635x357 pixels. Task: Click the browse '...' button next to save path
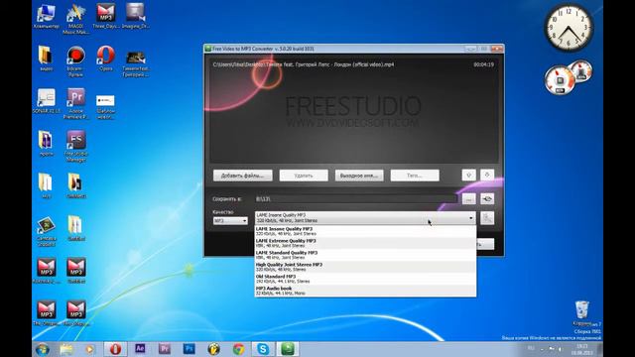(x=468, y=198)
